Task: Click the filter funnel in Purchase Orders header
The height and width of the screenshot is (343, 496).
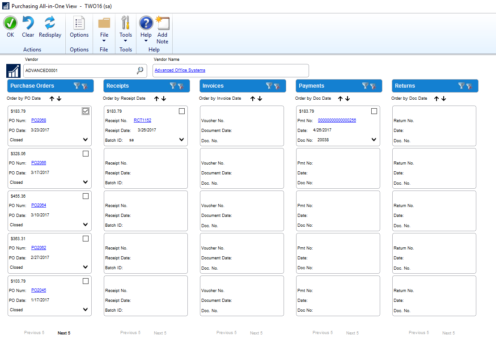Action: click(77, 86)
